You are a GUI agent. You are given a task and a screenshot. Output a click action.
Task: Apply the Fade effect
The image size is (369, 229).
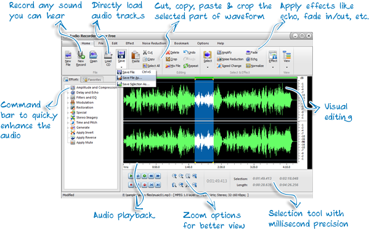pyautogui.click(x=252, y=52)
